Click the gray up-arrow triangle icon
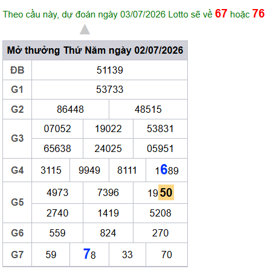267x269 pixels. pyautogui.click(x=85, y=30)
